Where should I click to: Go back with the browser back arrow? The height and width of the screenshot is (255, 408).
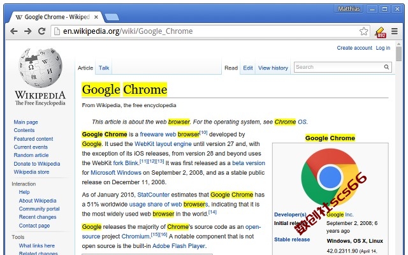point(14,31)
